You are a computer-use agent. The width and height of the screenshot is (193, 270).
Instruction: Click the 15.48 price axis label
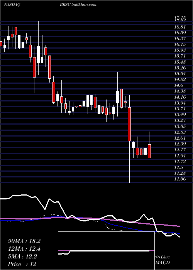click(180, 62)
